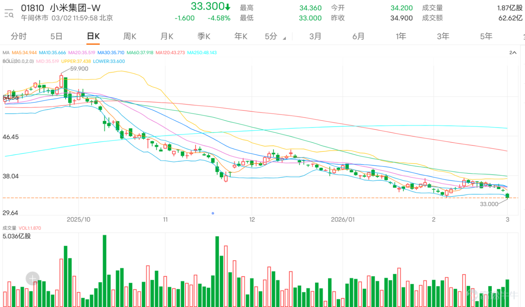The width and height of the screenshot is (525, 307).
Task: Click the 29.64 price axis label
Action: pyautogui.click(x=10, y=213)
